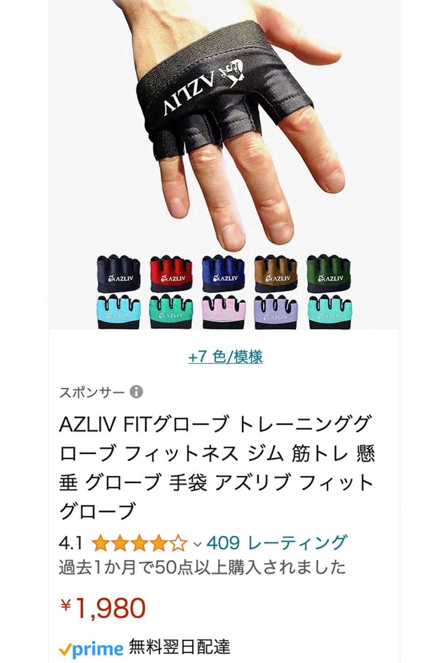Click the star rating icons
This screenshot has height=663, width=442.
point(139,543)
